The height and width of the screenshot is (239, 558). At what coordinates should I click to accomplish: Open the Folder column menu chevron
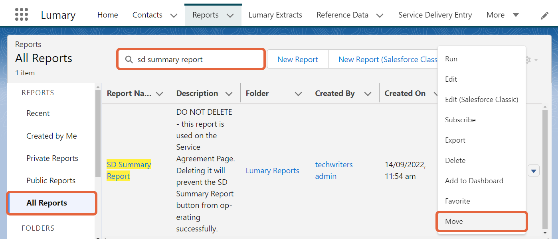coord(298,94)
